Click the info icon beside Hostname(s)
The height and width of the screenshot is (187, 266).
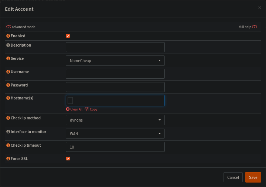[x=8, y=98]
